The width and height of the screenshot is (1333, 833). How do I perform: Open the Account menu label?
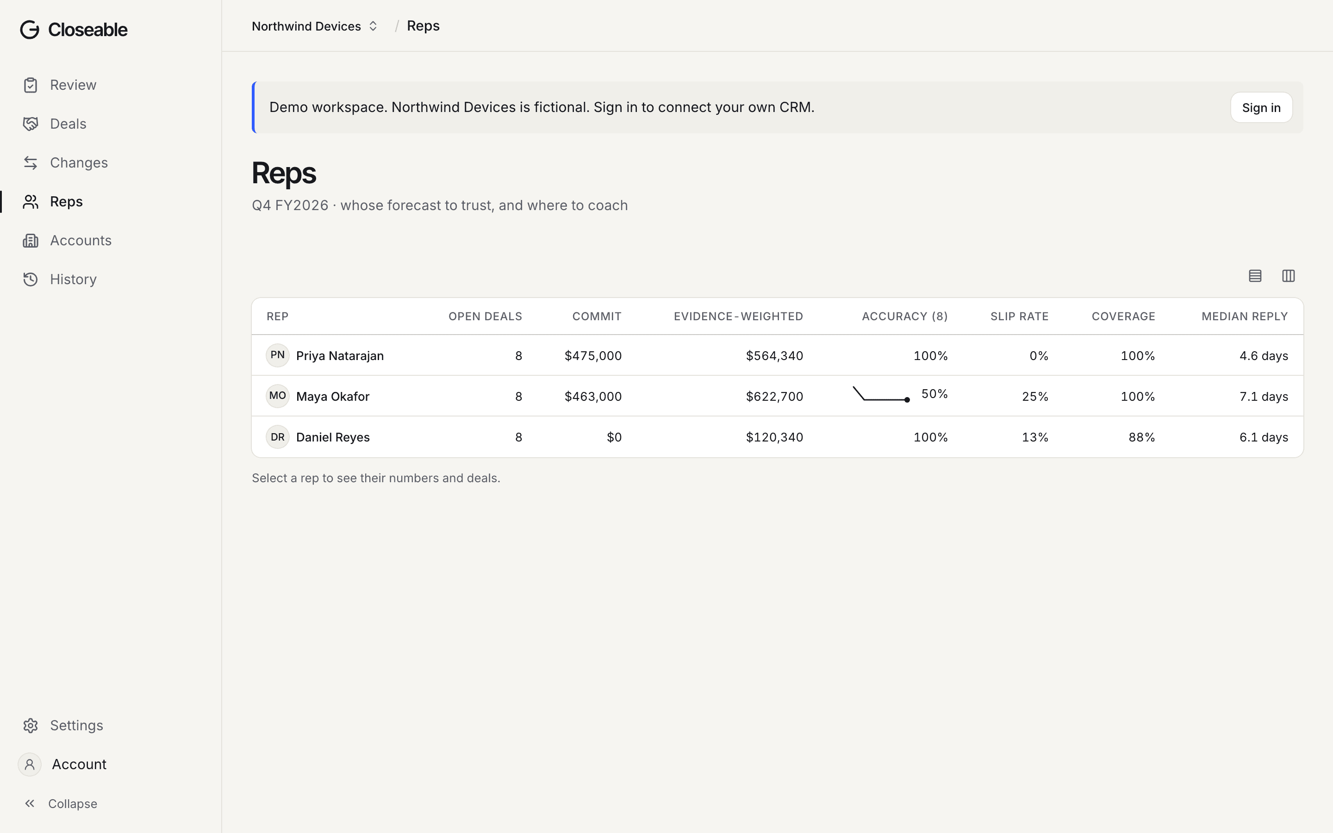(x=79, y=765)
